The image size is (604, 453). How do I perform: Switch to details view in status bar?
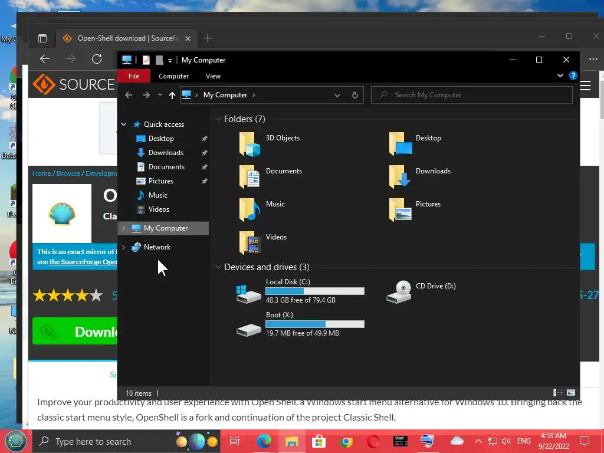point(558,392)
